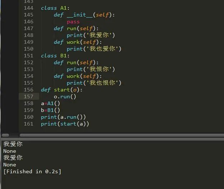The height and width of the screenshot is (189, 224).
Task: Place cursor on 'def __init__(self):' line
Action: pyautogui.click(x=84, y=15)
